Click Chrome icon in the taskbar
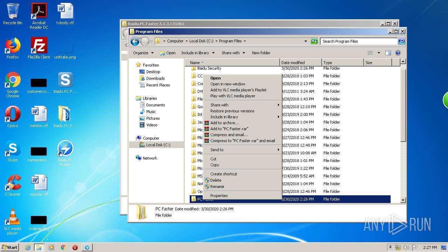448x252 pixels. (63, 247)
